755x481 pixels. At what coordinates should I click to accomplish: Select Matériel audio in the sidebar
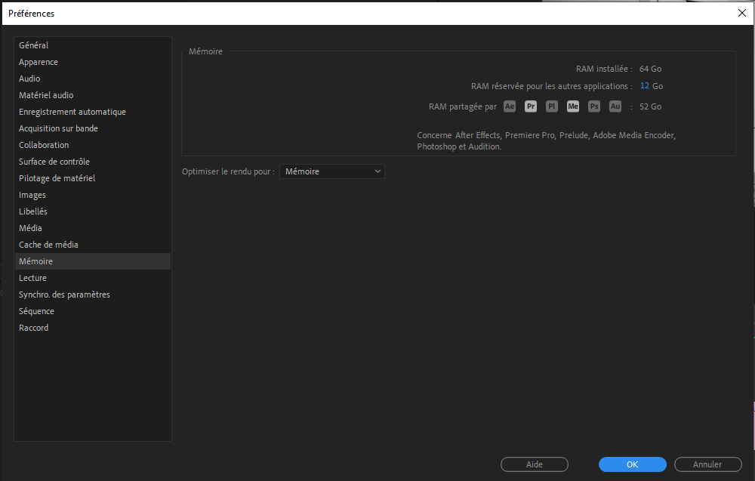[x=46, y=95]
